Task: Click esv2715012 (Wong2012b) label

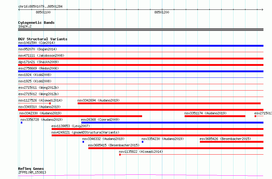Action: click(x=39, y=94)
